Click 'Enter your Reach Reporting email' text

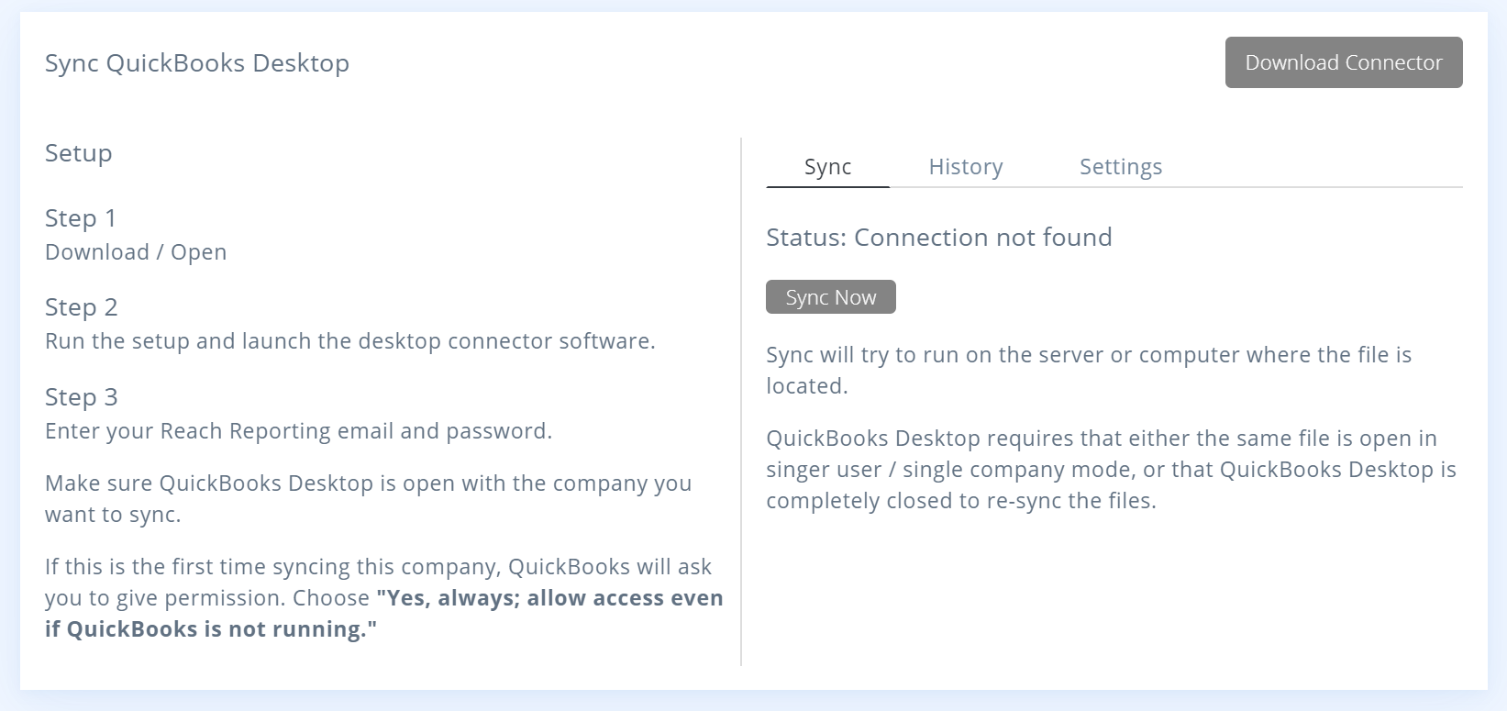point(299,431)
